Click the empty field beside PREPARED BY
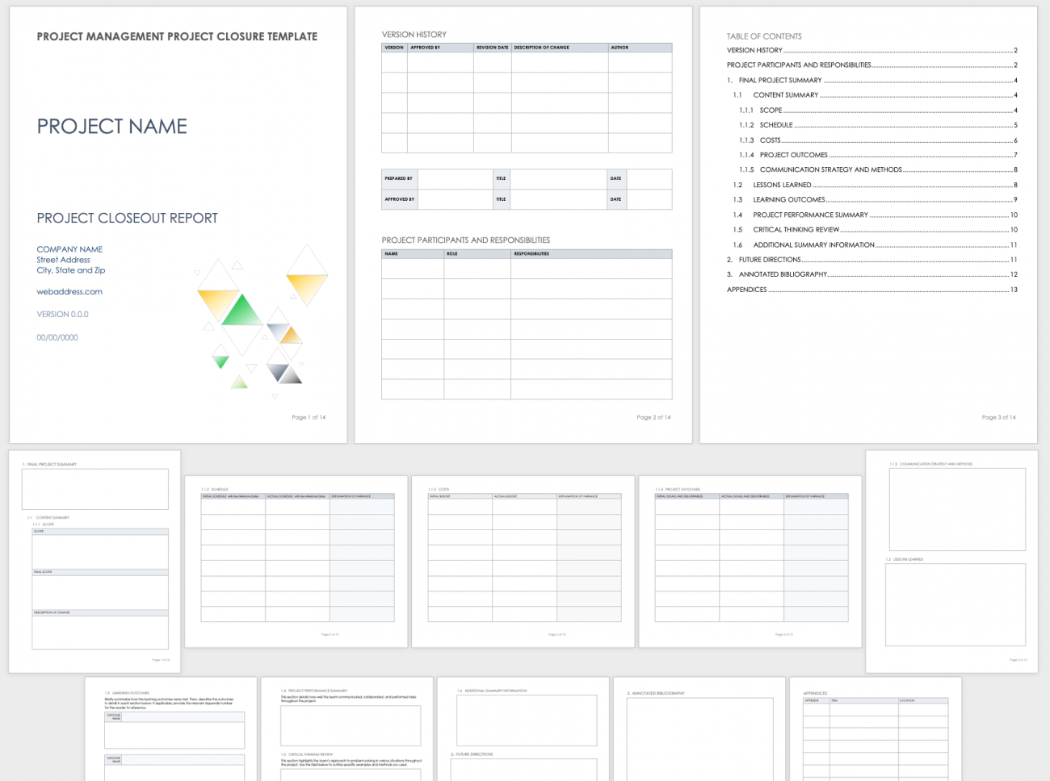 455,178
